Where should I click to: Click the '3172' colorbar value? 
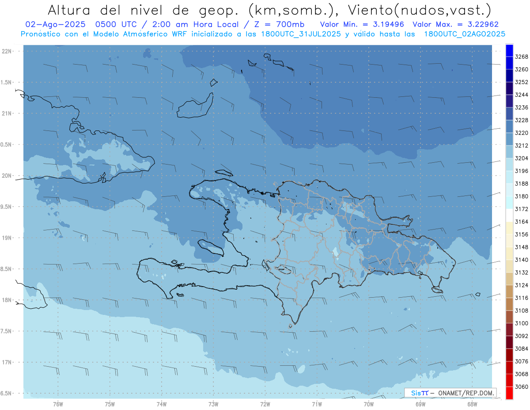(522, 209)
